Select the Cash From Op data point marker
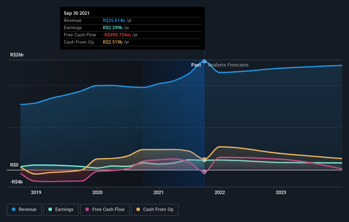Screen dimensions: 349x222 tap(204, 159)
